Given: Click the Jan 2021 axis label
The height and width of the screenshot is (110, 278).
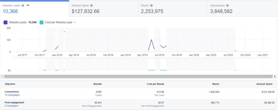Looking at the screenshot, I should (263, 55).
